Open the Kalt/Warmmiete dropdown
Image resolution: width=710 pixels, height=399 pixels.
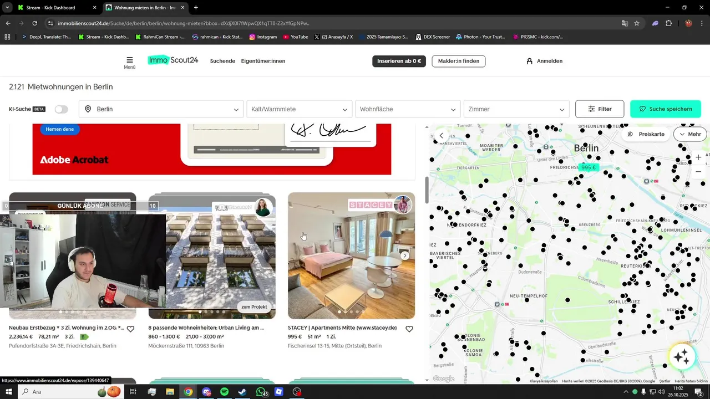coord(300,109)
